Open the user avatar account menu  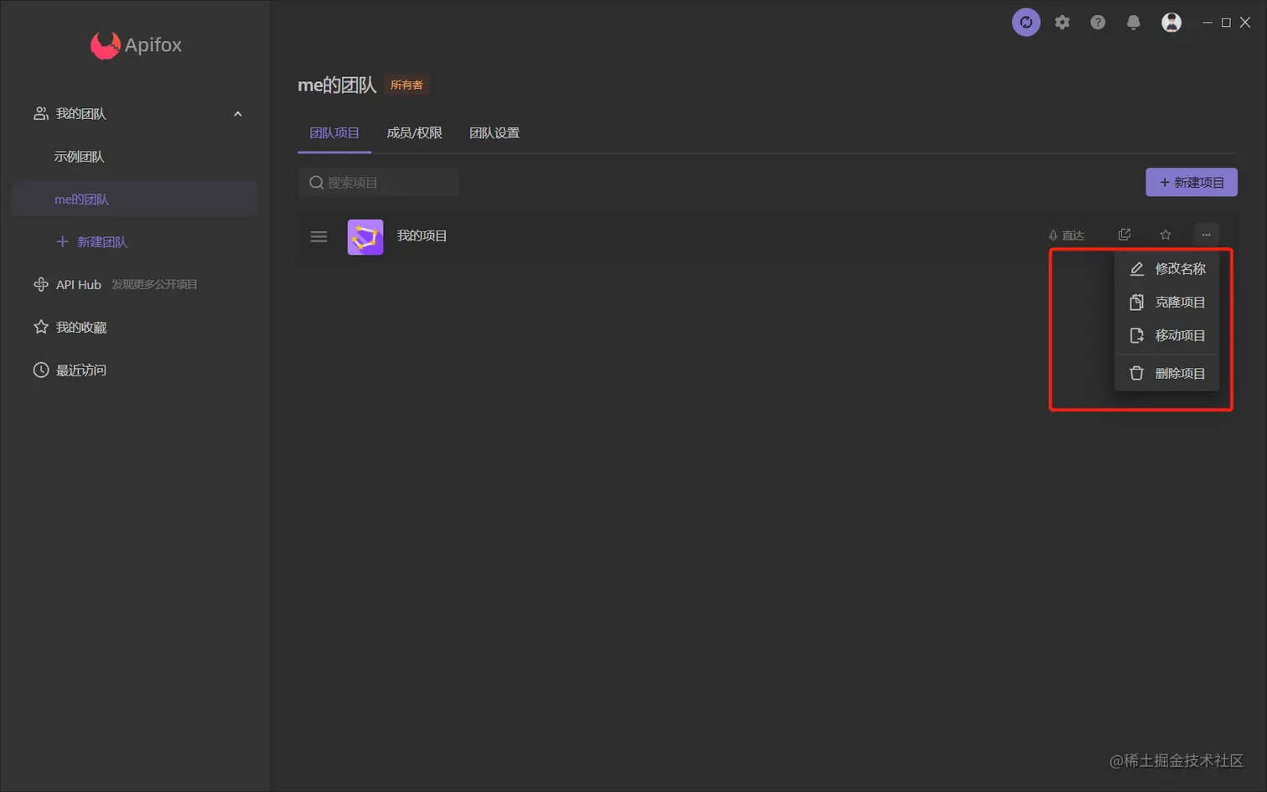pos(1171,22)
